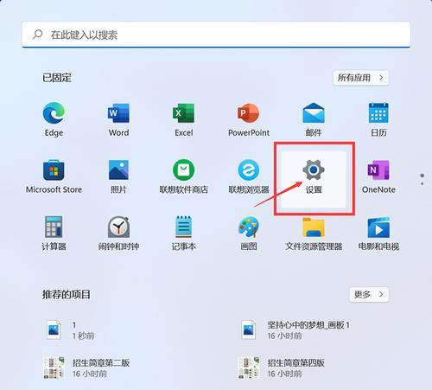Open Excel from pinned apps

pyautogui.click(x=184, y=119)
